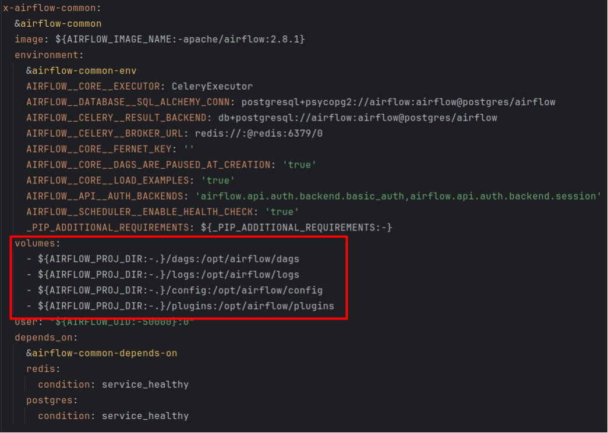Click the &airflow-common anchor text
The width and height of the screenshot is (608, 433).
click(x=58, y=24)
